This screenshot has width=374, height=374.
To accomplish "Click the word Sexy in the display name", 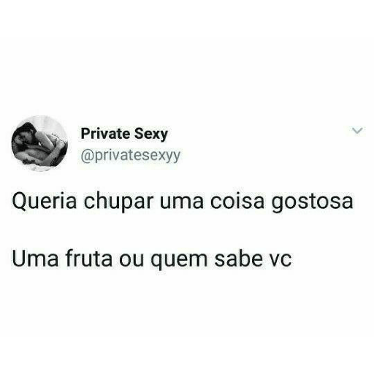I will point(151,134).
